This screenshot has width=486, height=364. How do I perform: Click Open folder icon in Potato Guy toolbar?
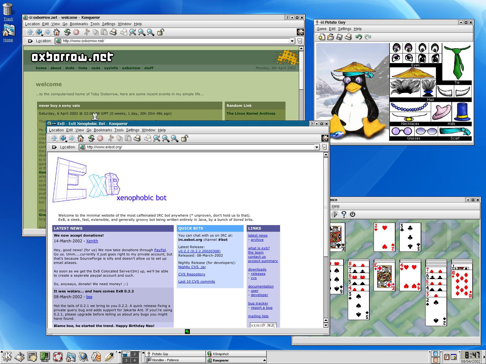tap(330, 37)
